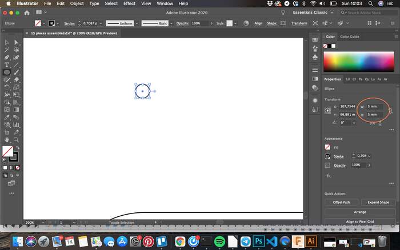The height and width of the screenshot is (250, 400).
Task: Select the Curvature tool
Action: (x=17, y=57)
